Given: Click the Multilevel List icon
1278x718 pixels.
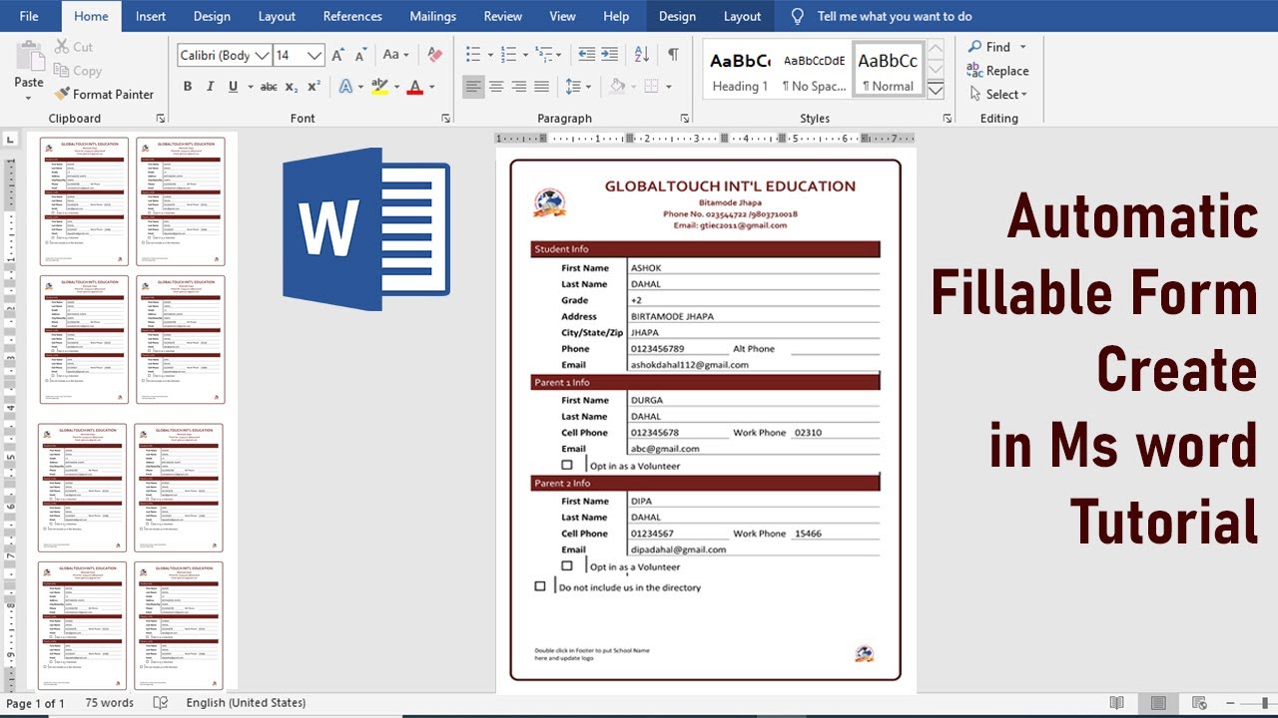Looking at the screenshot, I should [x=543, y=55].
